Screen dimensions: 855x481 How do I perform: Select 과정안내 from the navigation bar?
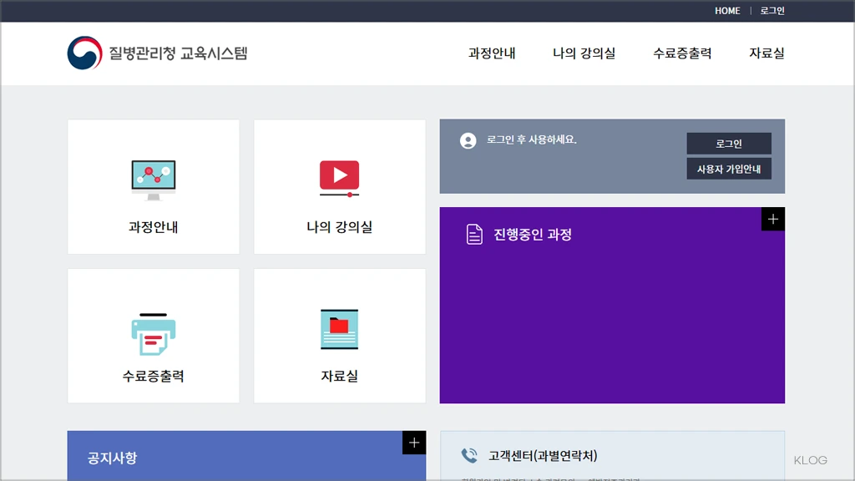491,53
